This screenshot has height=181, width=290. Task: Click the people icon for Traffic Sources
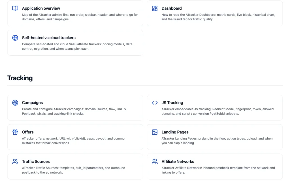pos(15,161)
